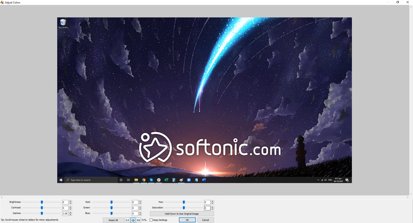413x223 pixels.
Task: Click the Hue slider handle
Action: coord(184,202)
